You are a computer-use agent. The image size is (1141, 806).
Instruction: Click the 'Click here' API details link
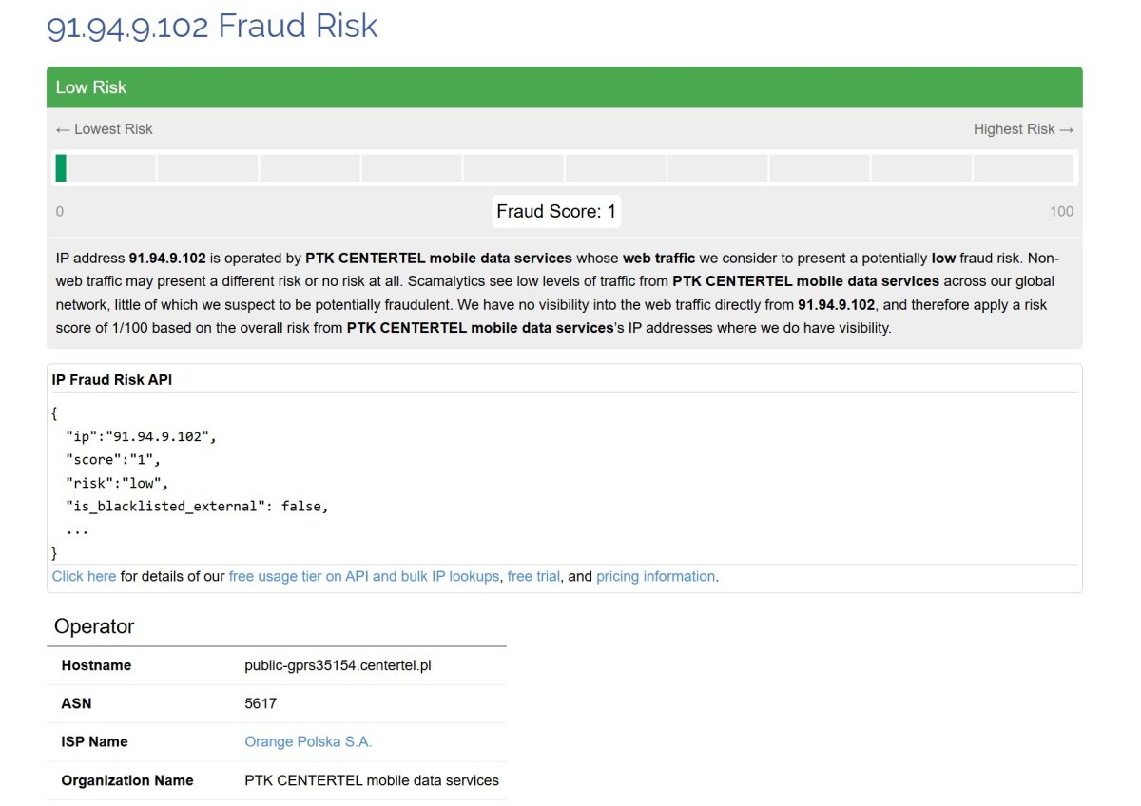point(84,576)
